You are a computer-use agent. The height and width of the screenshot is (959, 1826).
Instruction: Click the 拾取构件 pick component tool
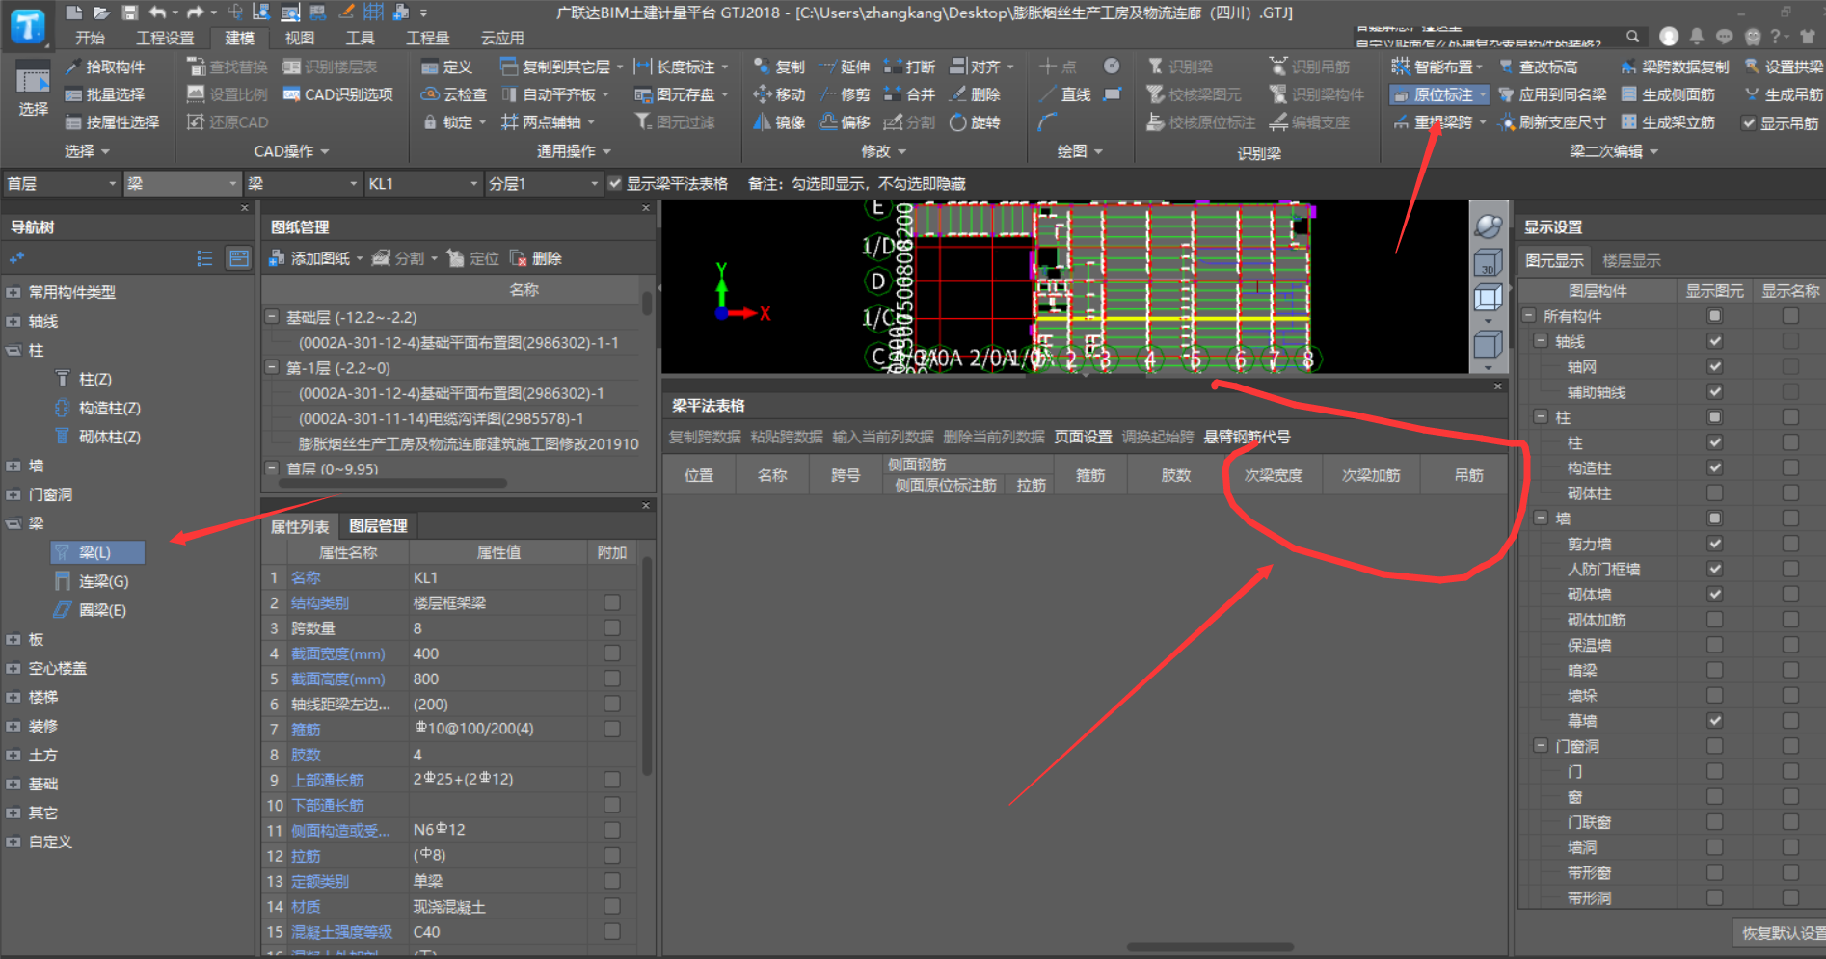(104, 67)
